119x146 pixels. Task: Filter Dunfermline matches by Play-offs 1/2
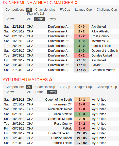click(x=36, y=14)
